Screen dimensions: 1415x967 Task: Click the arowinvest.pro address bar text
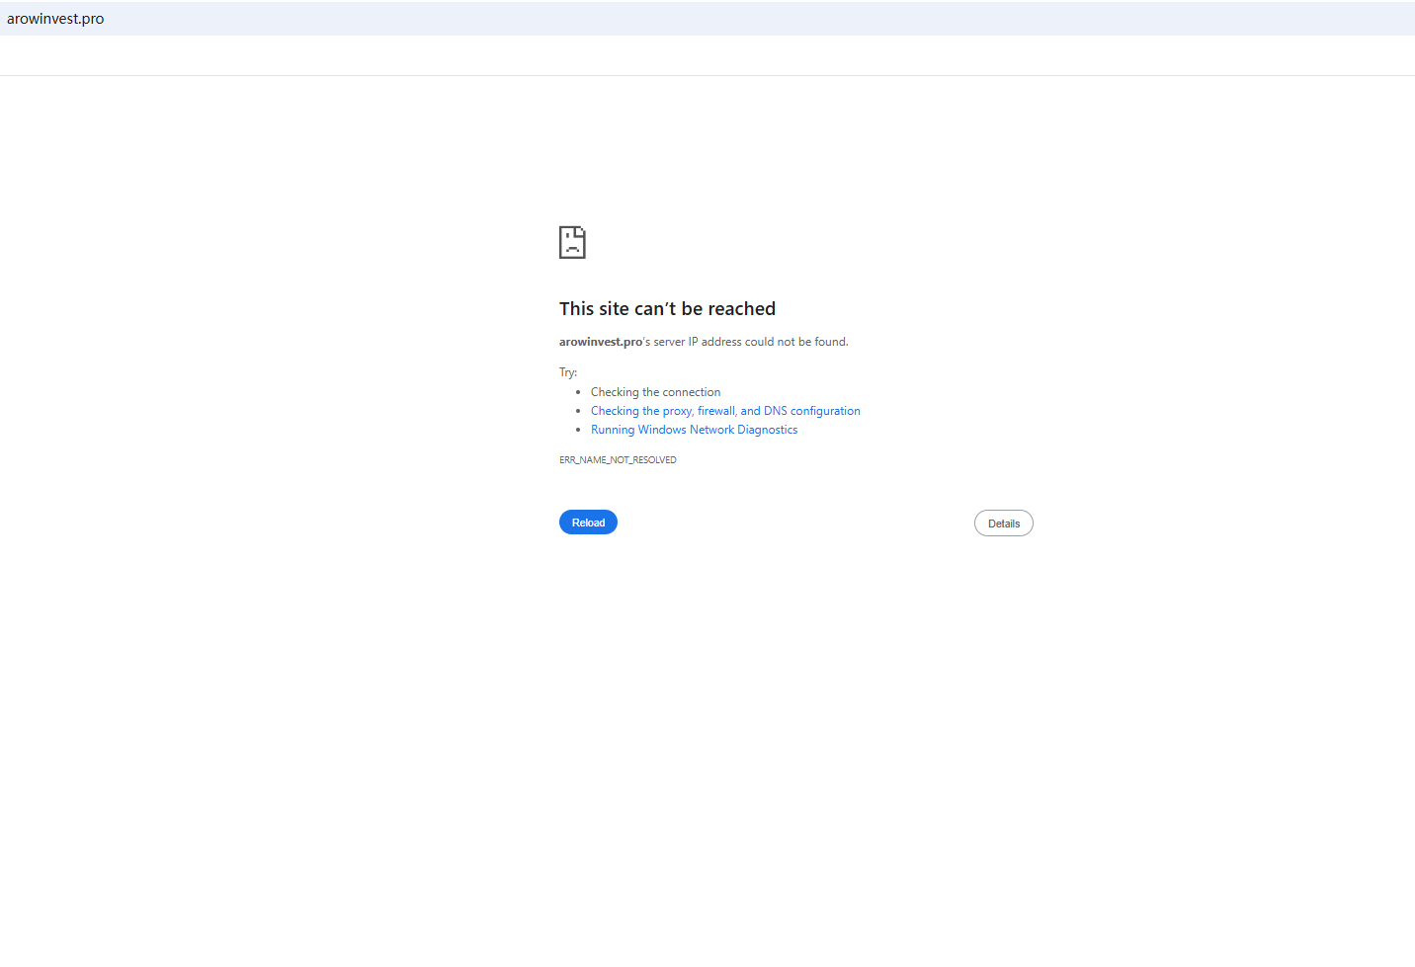coord(55,19)
